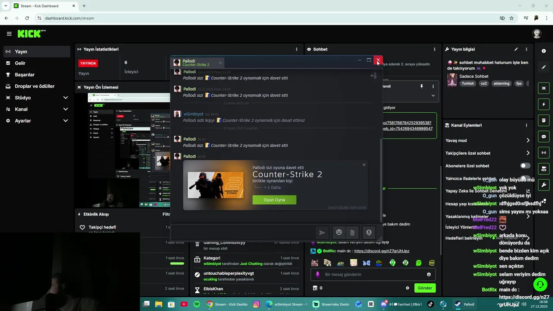Viewport: 553px width, 311px height.
Task: Click the pencil icon in right rail
Action: 543,67
